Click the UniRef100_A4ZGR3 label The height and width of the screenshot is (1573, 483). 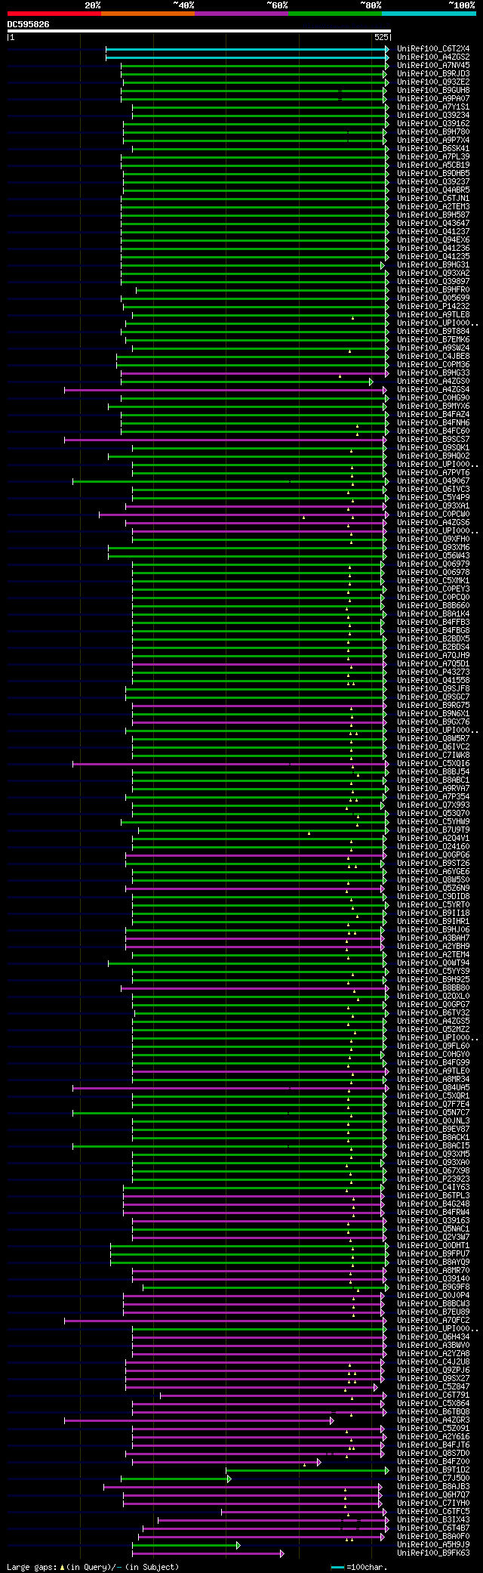click(433, 1420)
